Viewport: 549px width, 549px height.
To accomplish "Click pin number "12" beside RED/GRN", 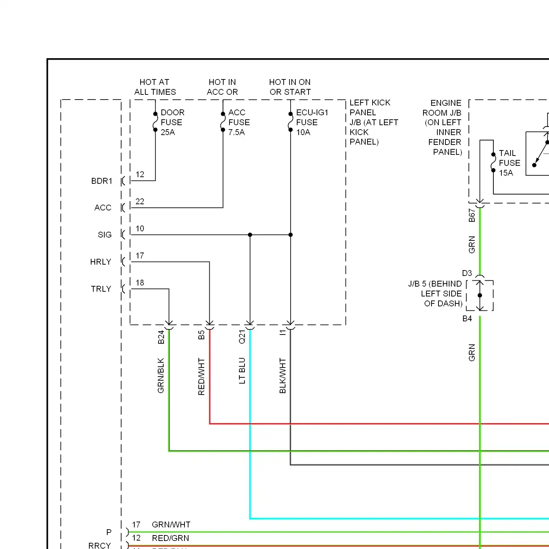I will [136, 538].
